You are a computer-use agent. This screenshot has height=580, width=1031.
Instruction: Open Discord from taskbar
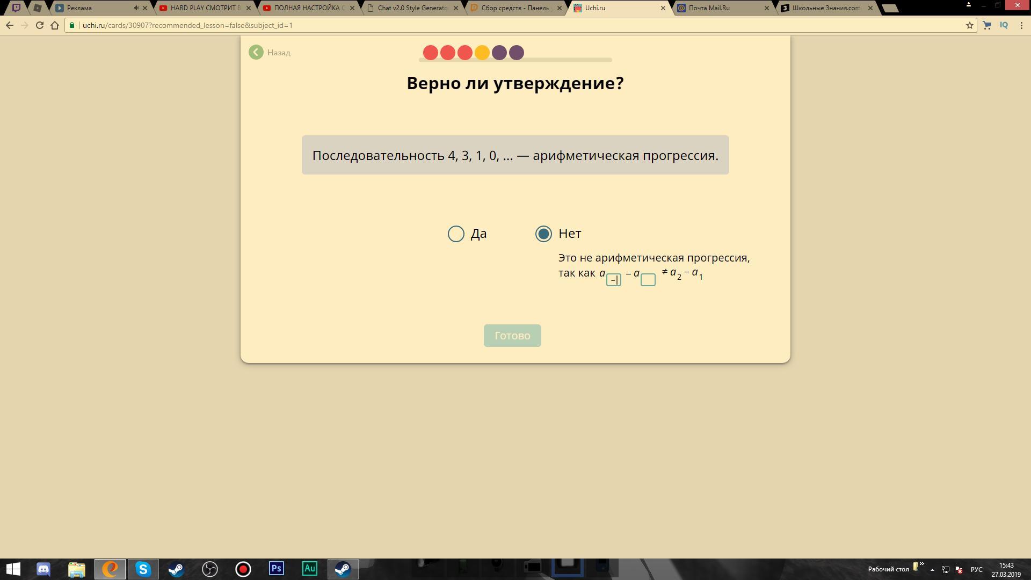point(43,569)
